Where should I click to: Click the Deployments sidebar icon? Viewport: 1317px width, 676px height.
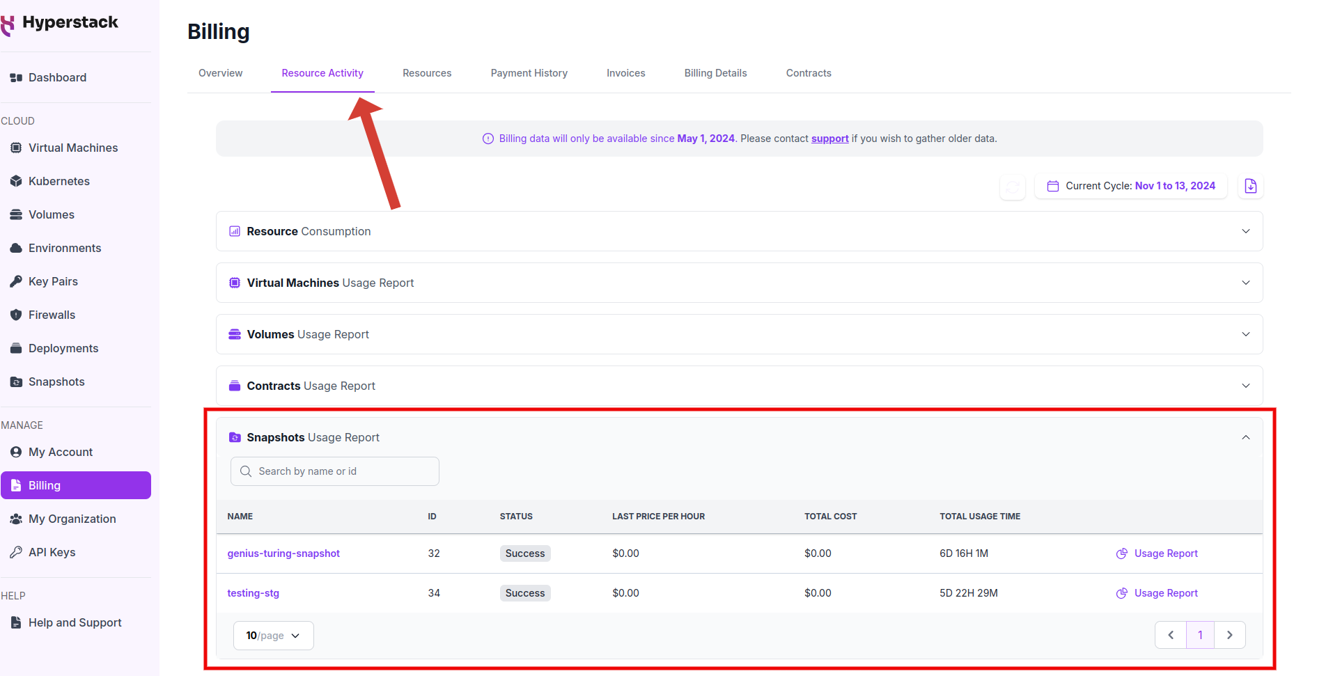16,348
